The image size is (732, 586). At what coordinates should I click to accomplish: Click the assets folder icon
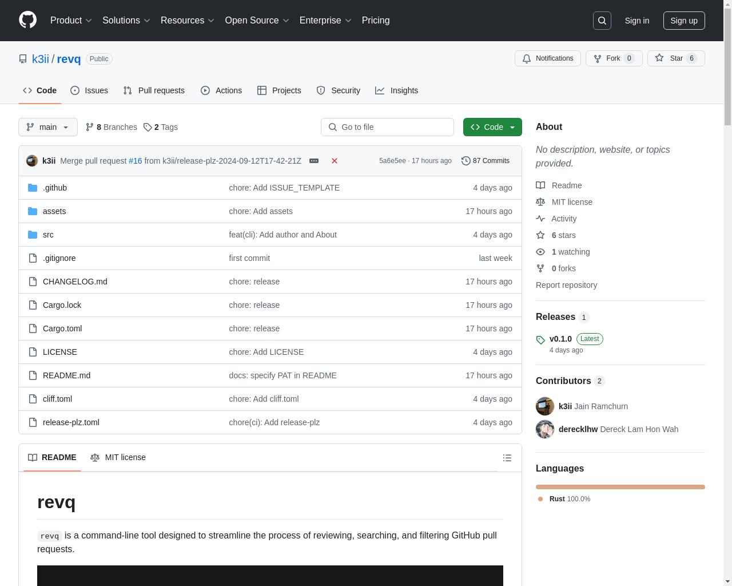click(33, 211)
